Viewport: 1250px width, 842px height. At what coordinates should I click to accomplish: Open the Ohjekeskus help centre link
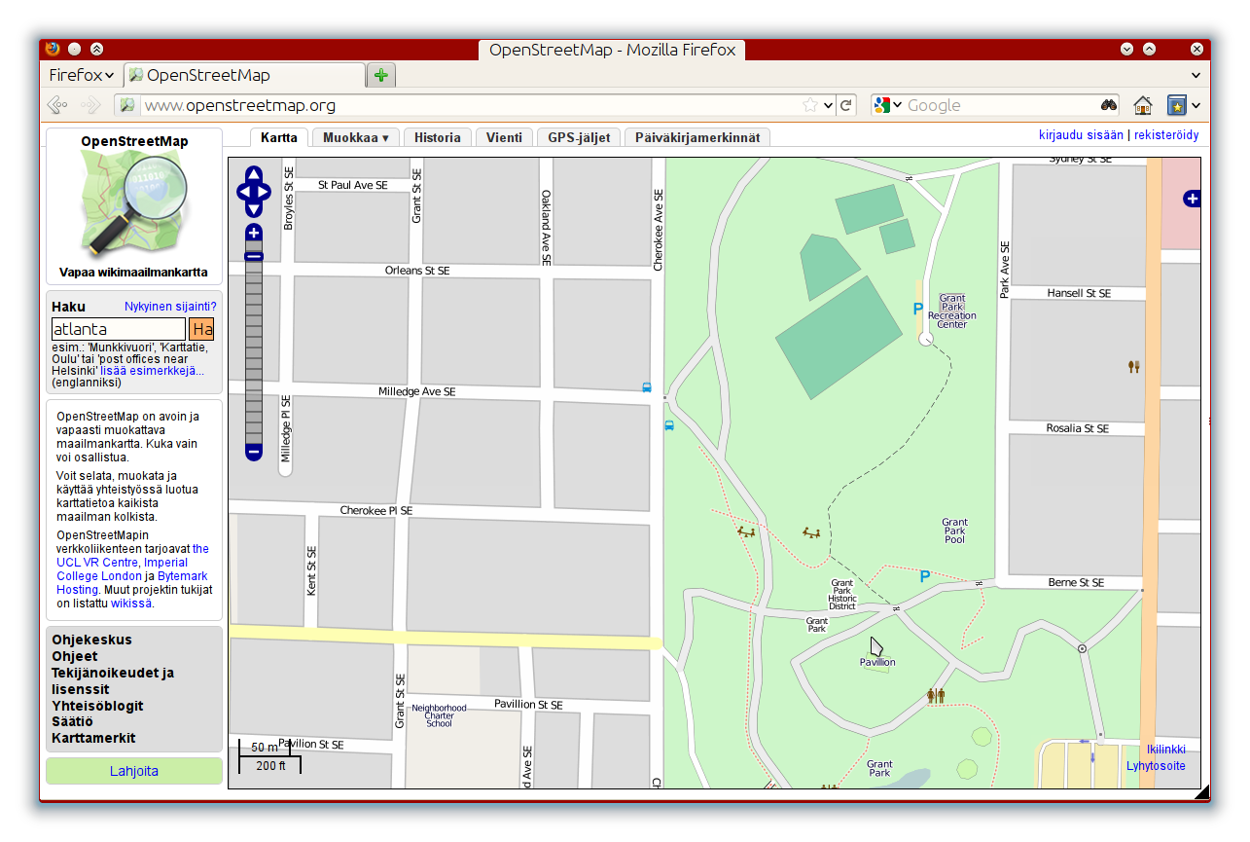pos(91,640)
